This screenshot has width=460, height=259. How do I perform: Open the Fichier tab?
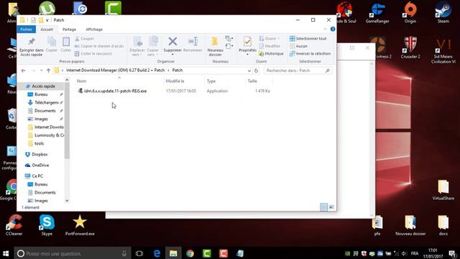pos(27,29)
